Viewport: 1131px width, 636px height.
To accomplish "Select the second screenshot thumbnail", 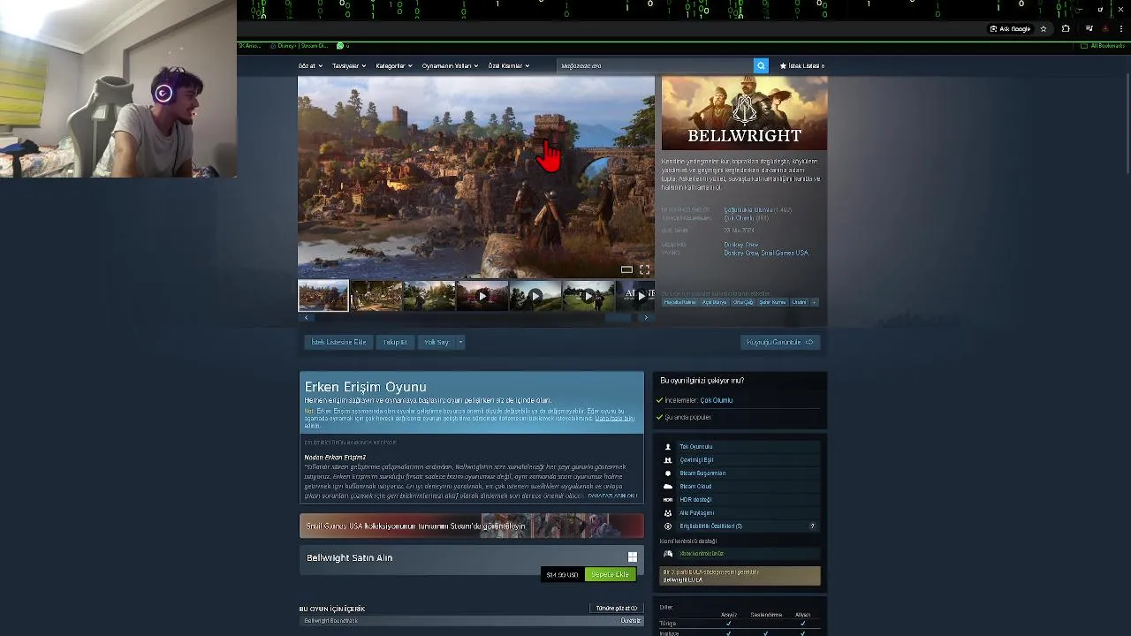I will (376, 295).
